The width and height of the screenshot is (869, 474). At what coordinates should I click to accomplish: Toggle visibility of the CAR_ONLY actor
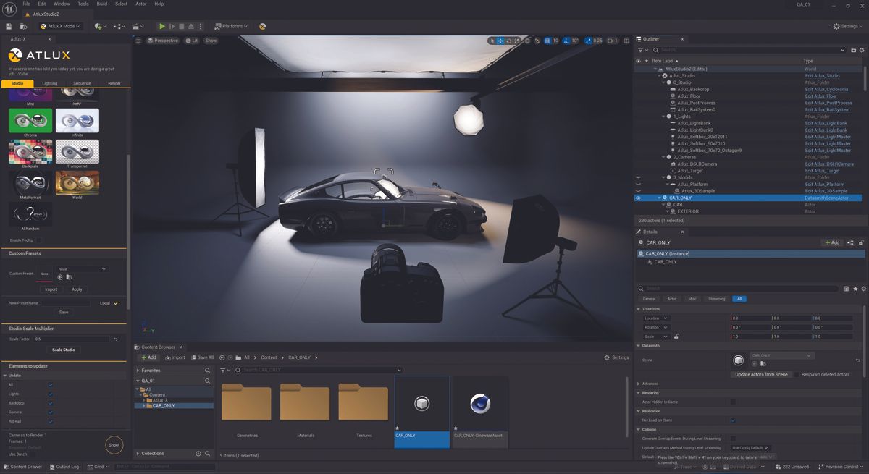pos(637,197)
